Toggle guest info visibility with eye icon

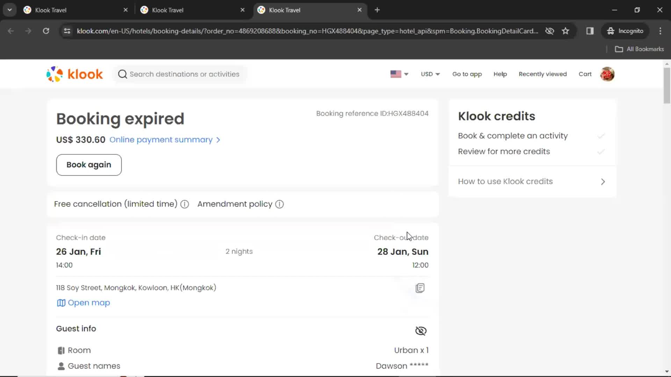tap(420, 331)
